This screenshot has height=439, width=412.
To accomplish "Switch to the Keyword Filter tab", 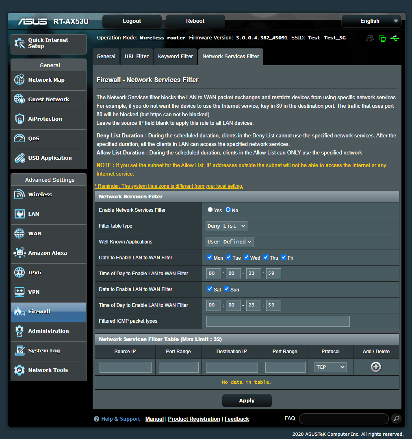I will point(175,57).
